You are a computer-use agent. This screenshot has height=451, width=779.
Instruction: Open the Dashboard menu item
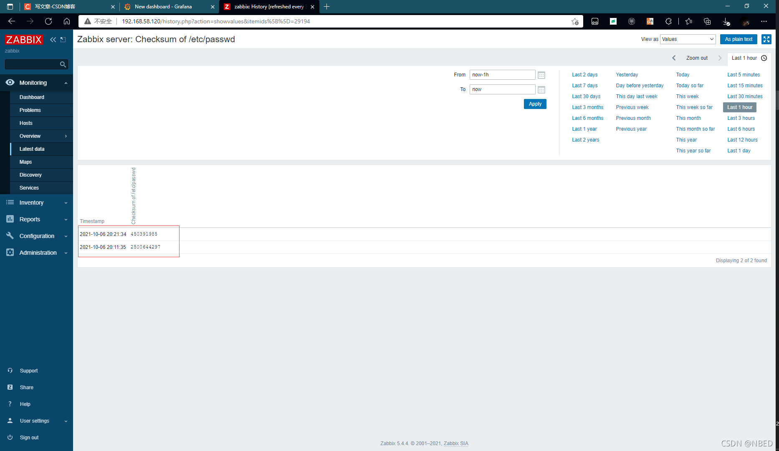[x=41, y=97]
